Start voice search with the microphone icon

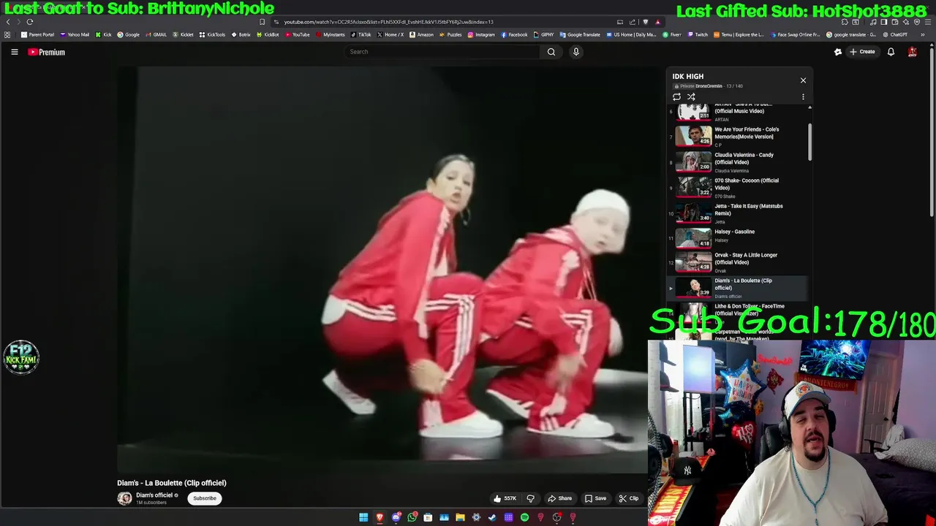tap(576, 52)
